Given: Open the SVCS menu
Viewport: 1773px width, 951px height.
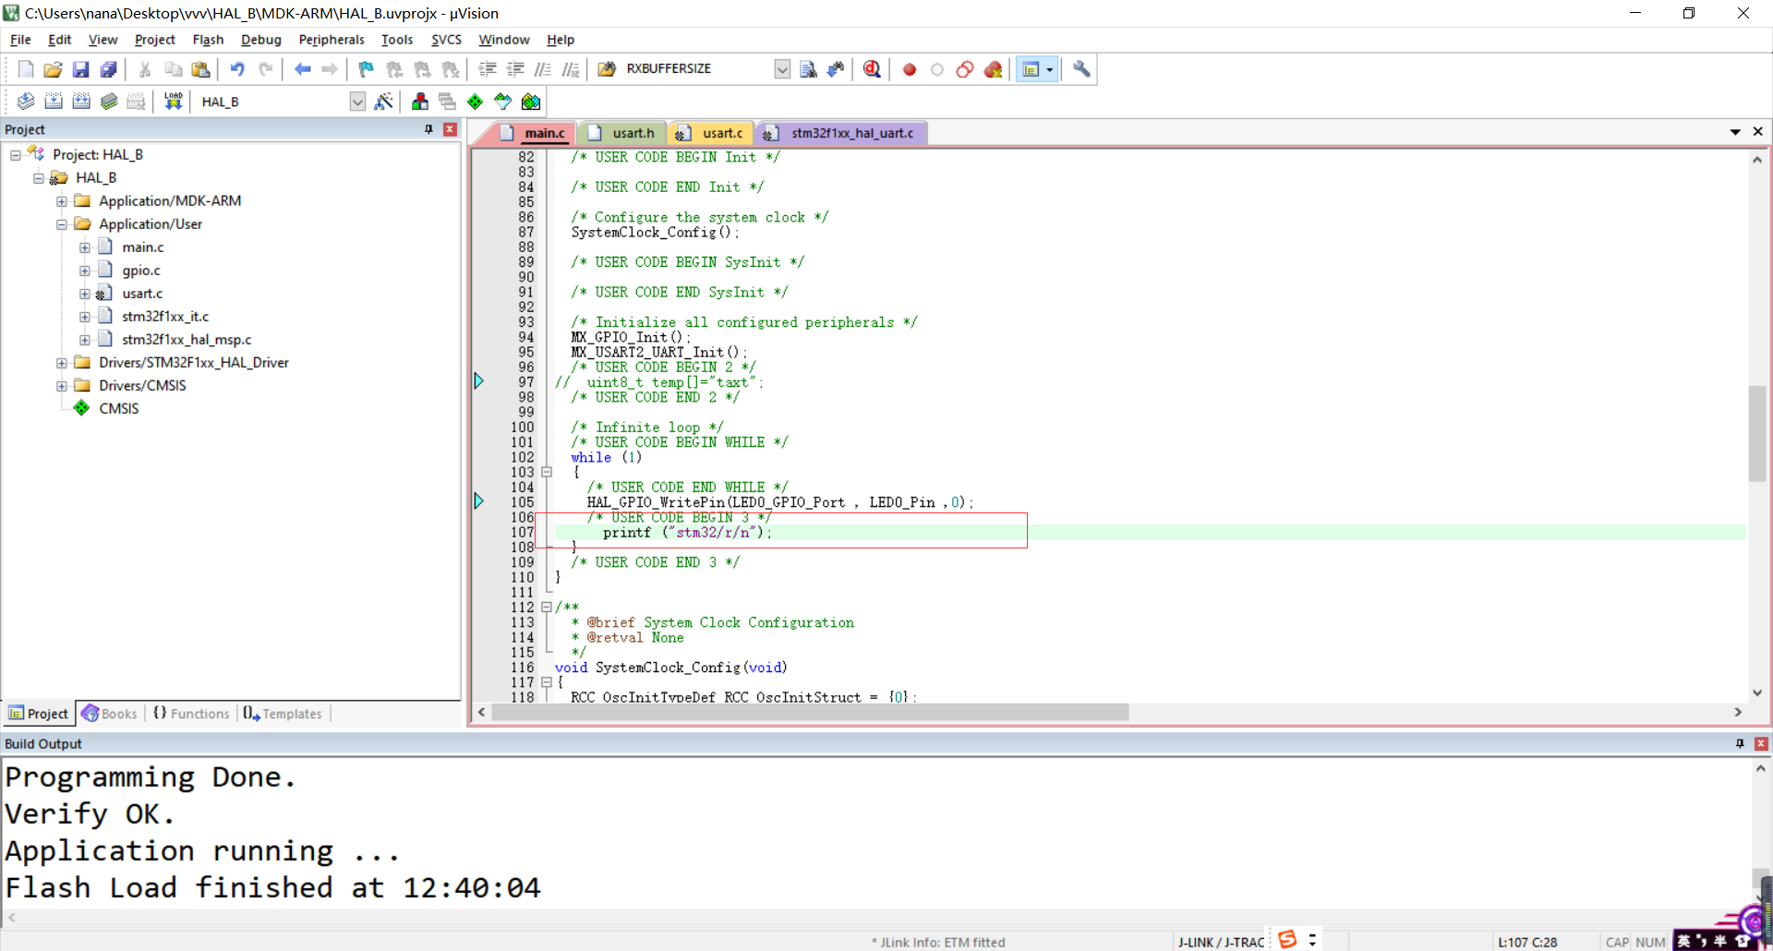Looking at the screenshot, I should (446, 40).
